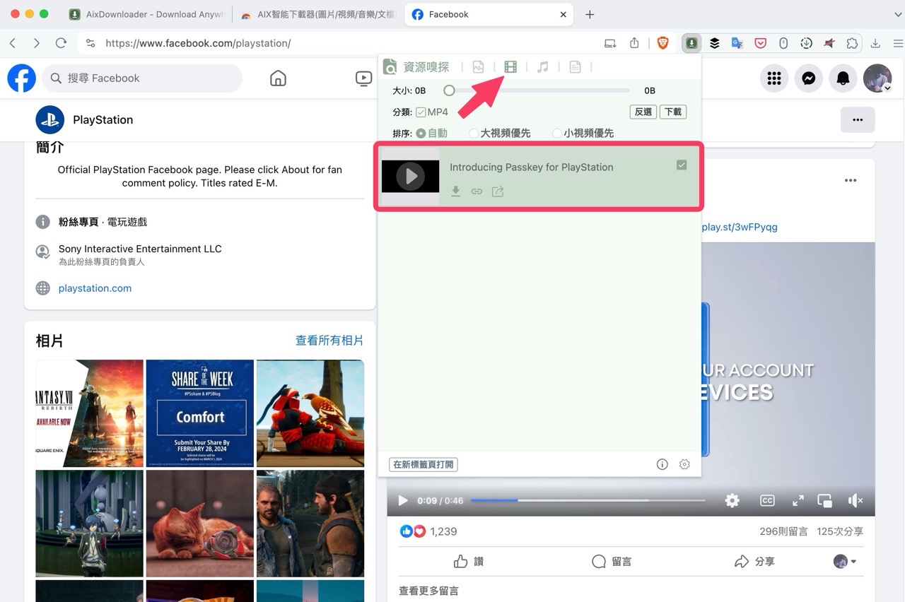Viewport: 905px width, 602px height.
Task: Click the 搜尋 Facebook search field
Action: tap(142, 78)
